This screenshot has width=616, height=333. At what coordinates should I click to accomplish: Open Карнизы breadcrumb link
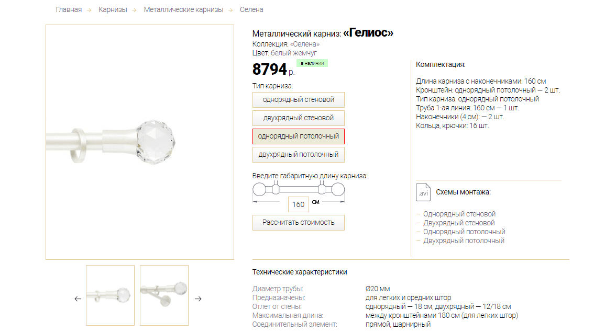113,9
